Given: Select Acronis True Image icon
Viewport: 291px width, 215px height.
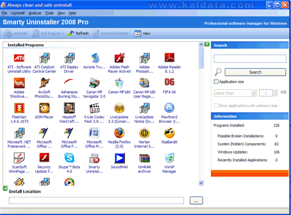Looking at the screenshot, I should pos(94,58).
